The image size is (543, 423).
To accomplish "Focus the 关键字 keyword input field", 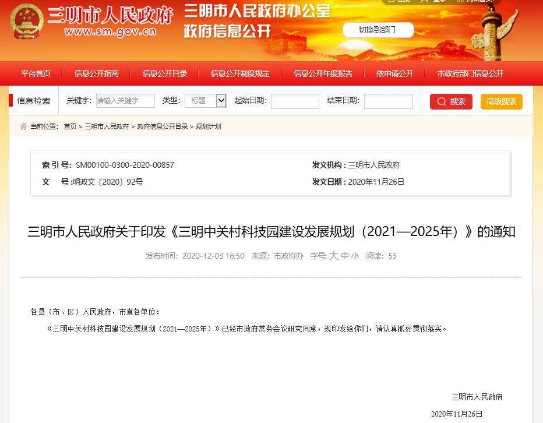I will click(x=125, y=101).
